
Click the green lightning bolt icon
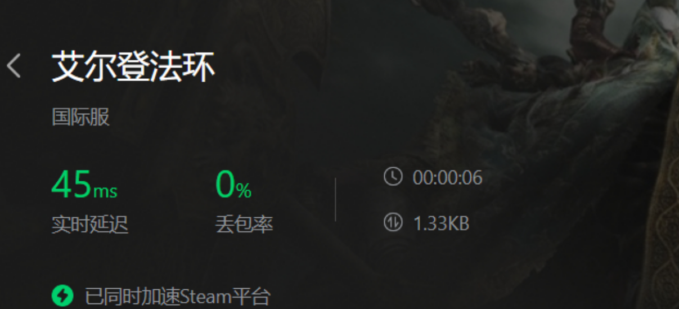coord(62,295)
